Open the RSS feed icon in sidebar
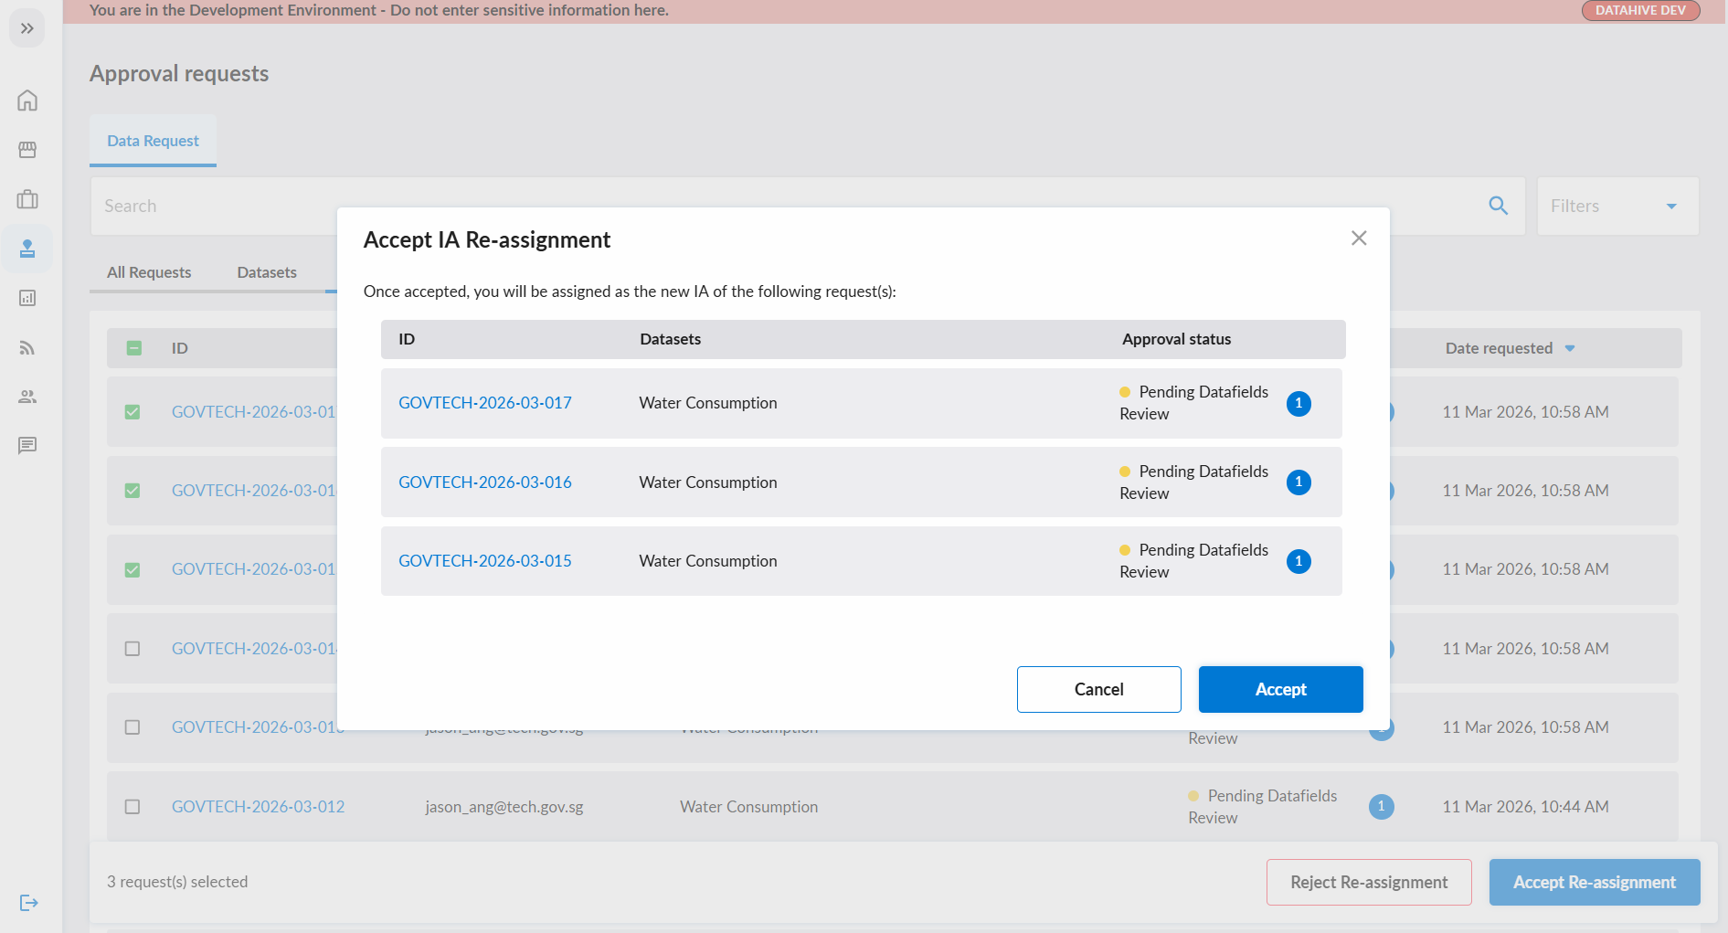 [27, 347]
